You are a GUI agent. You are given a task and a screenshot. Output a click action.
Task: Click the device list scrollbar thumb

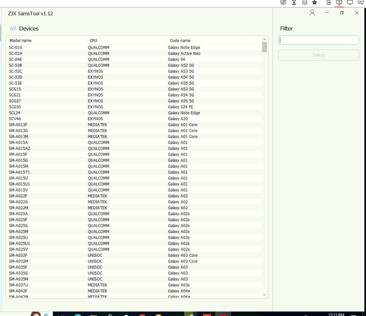pos(265,47)
